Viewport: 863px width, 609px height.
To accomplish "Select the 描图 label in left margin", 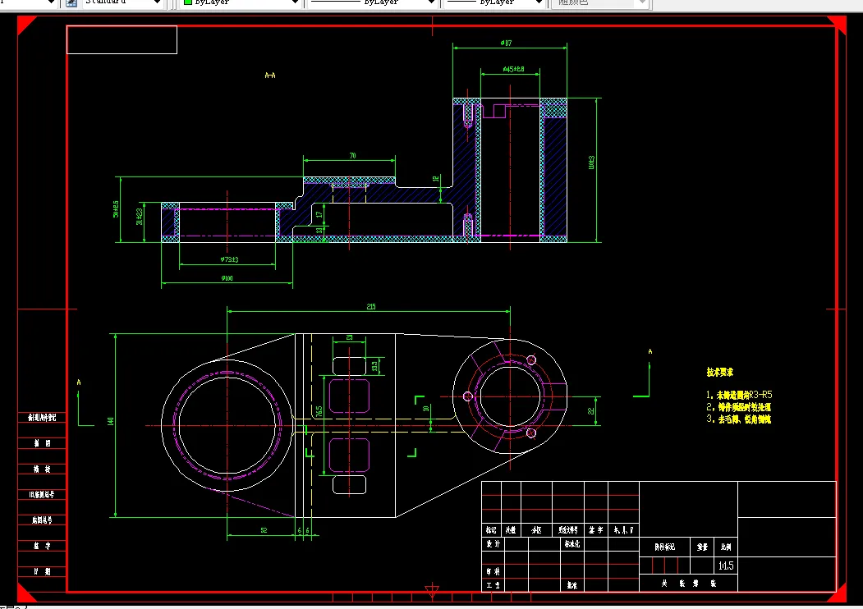I will (x=42, y=443).
